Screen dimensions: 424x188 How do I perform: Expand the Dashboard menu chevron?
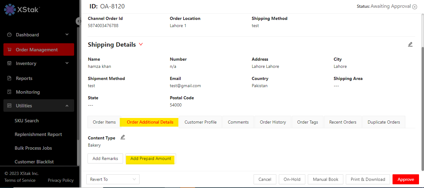[x=67, y=35]
